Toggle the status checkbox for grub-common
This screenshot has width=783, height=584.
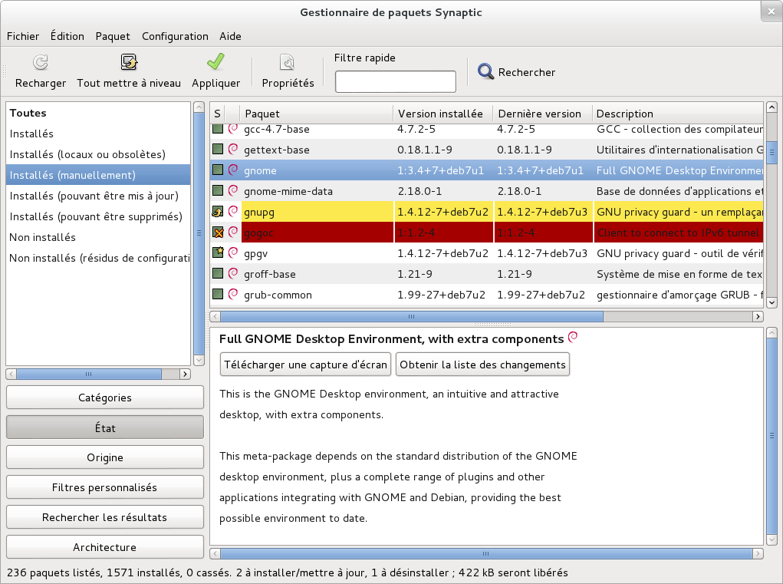tap(219, 295)
